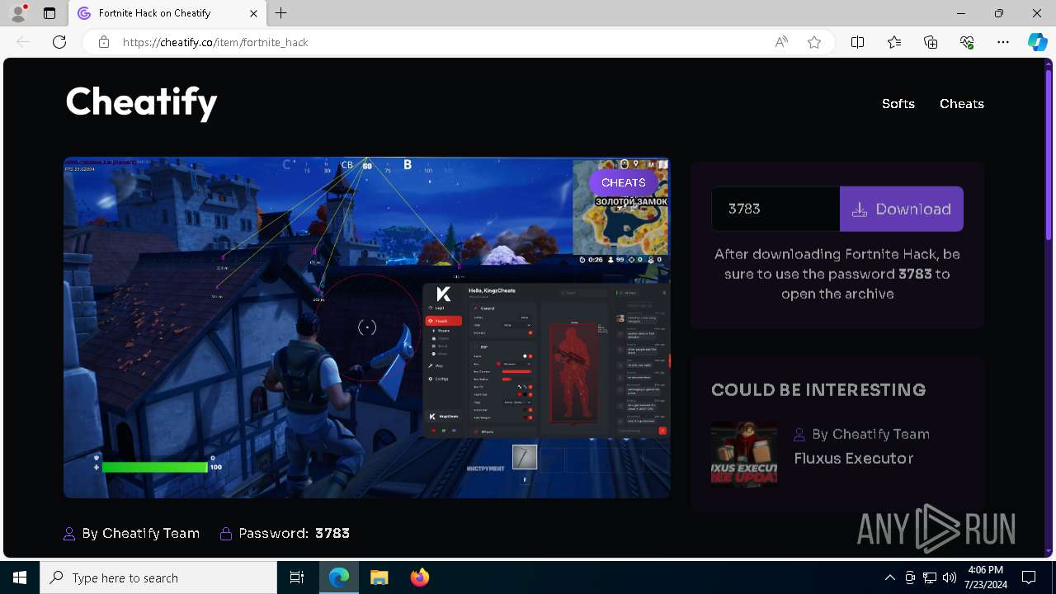Screen dimensions: 1056x594
Task: Refresh the current page
Action: tap(59, 42)
